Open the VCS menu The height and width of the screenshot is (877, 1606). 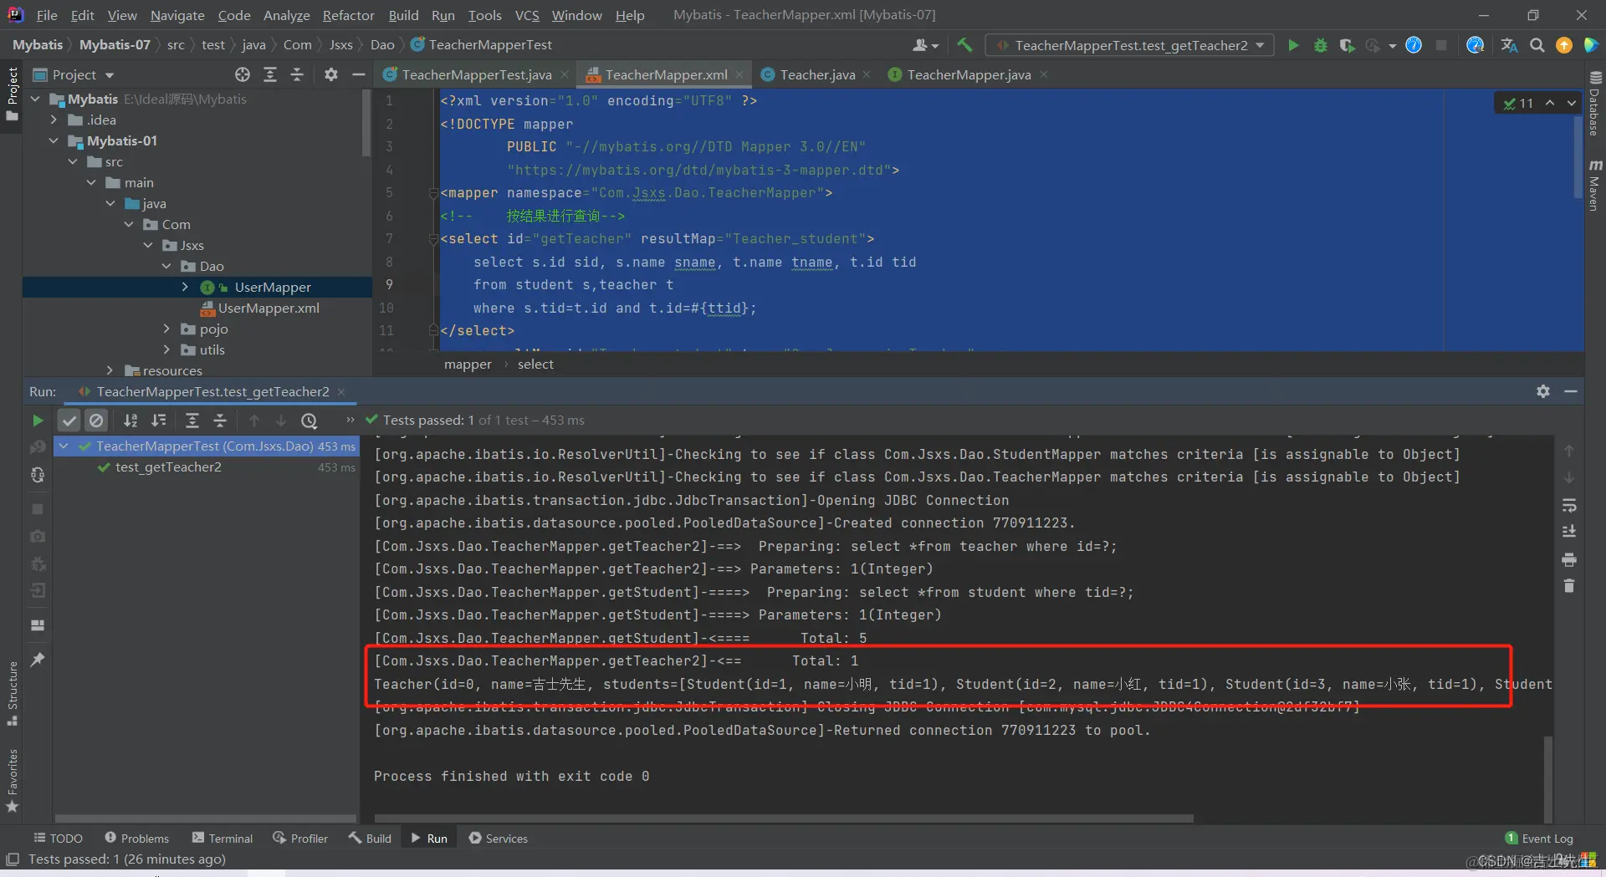click(x=527, y=15)
